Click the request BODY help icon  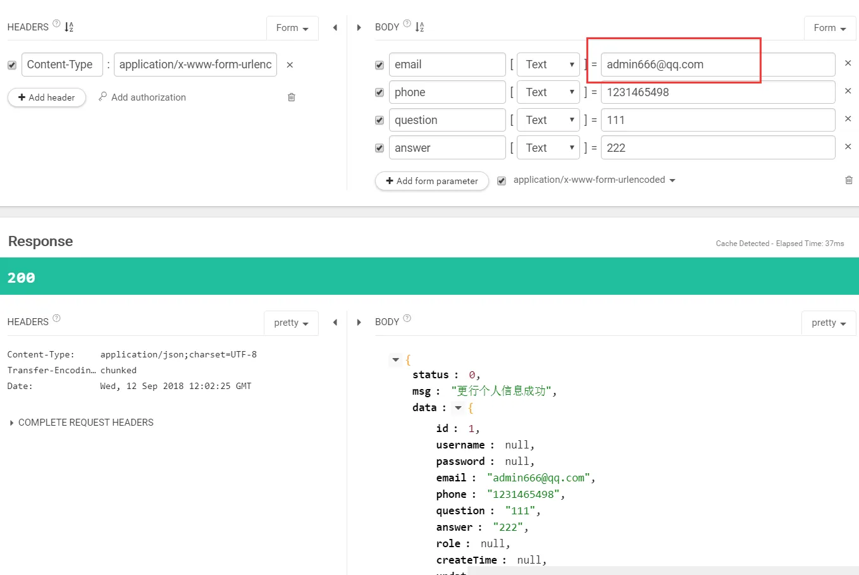tap(407, 24)
